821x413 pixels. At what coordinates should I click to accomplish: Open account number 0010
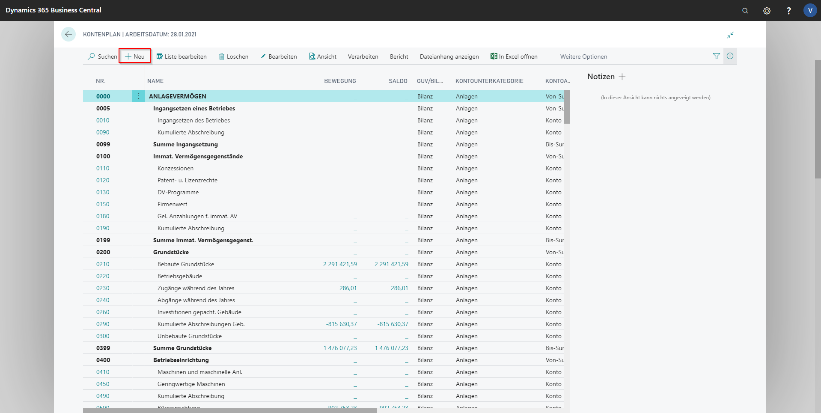click(x=103, y=120)
